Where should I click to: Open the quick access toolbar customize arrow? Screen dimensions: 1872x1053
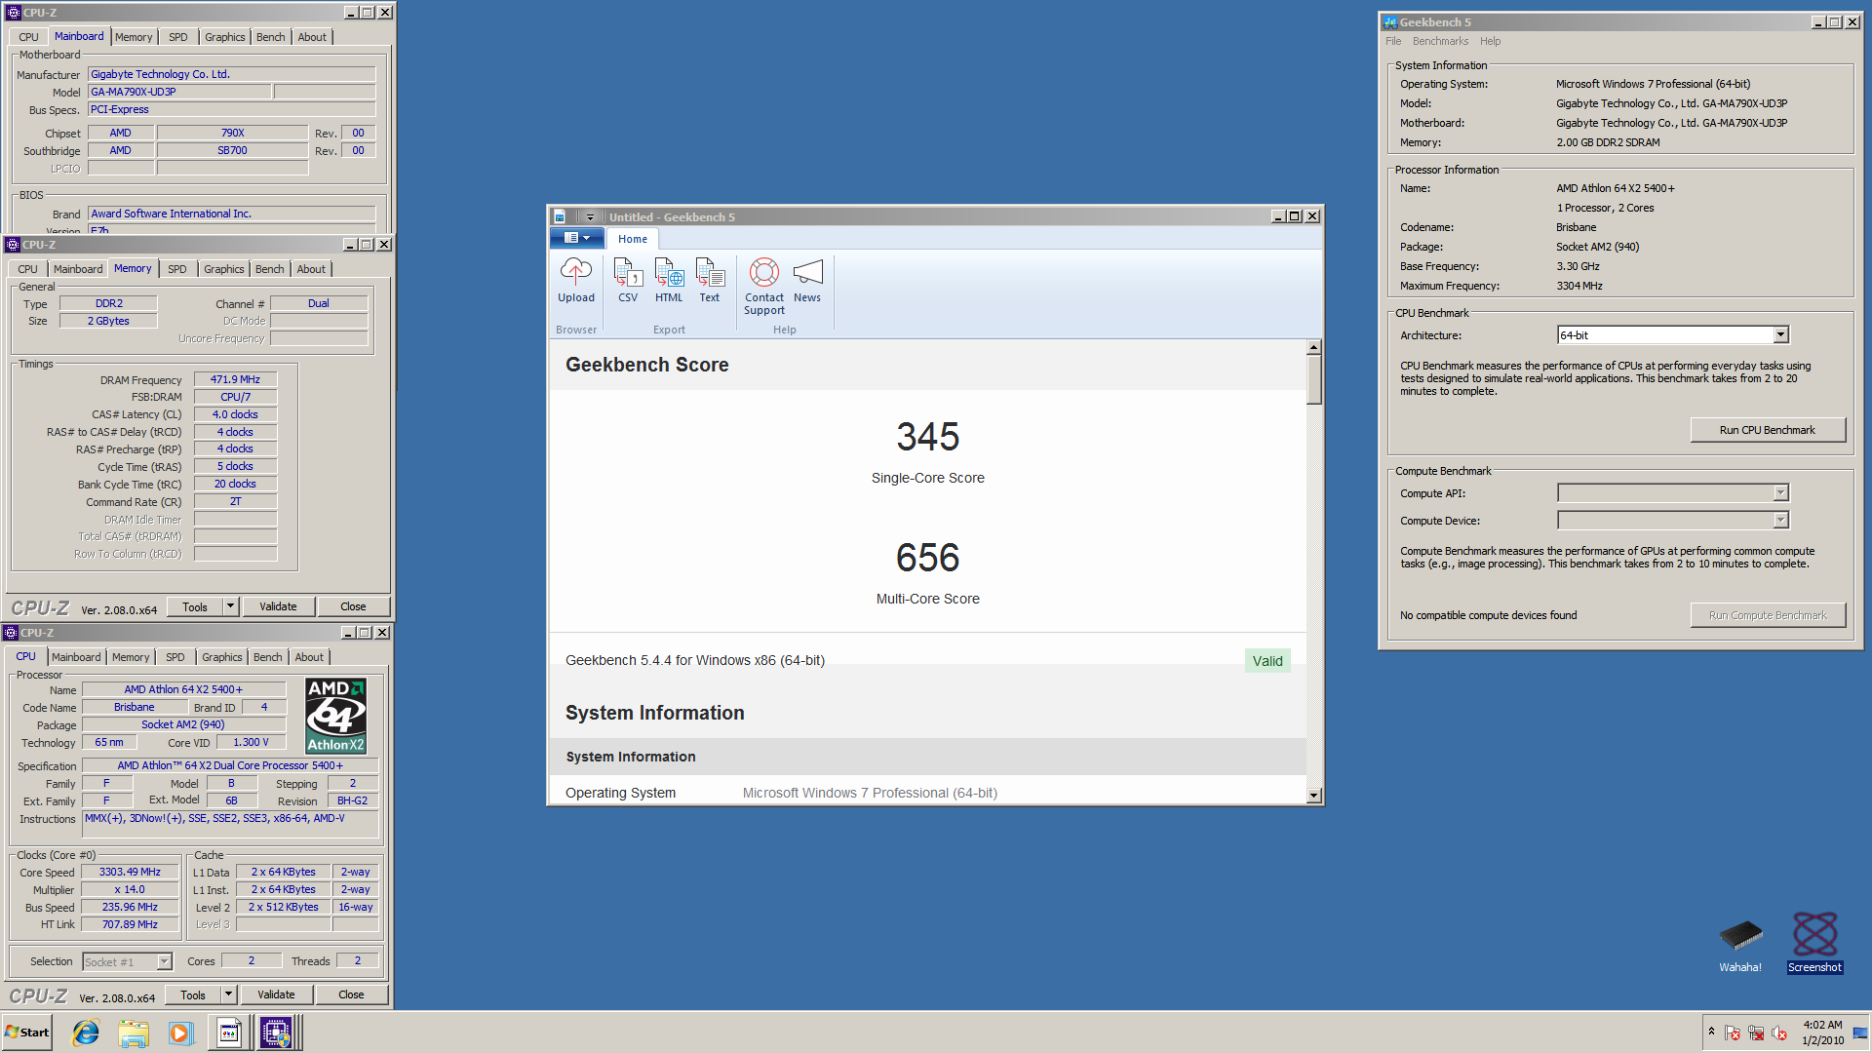coord(590,216)
